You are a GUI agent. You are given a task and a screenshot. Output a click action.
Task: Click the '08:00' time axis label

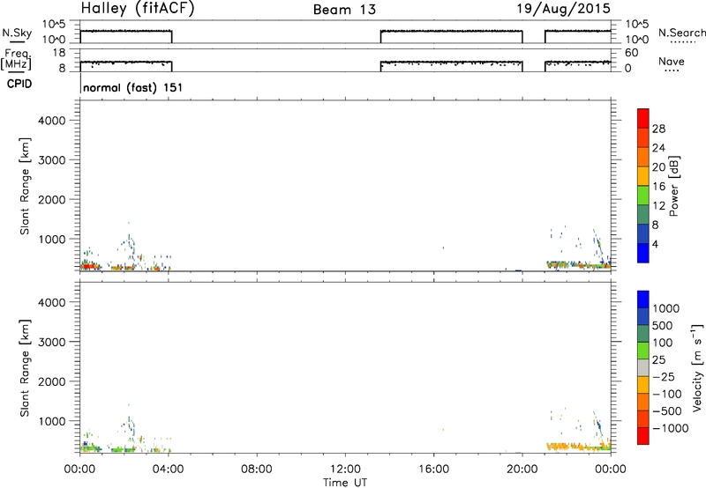pos(257,470)
